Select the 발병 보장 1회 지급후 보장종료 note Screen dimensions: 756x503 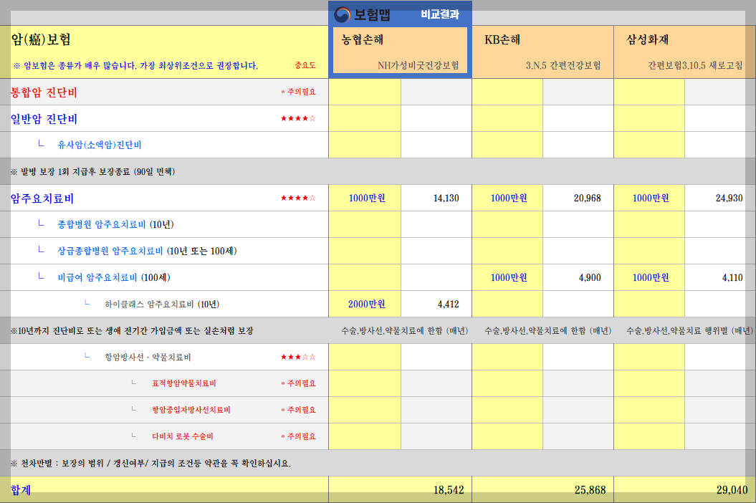(92, 172)
